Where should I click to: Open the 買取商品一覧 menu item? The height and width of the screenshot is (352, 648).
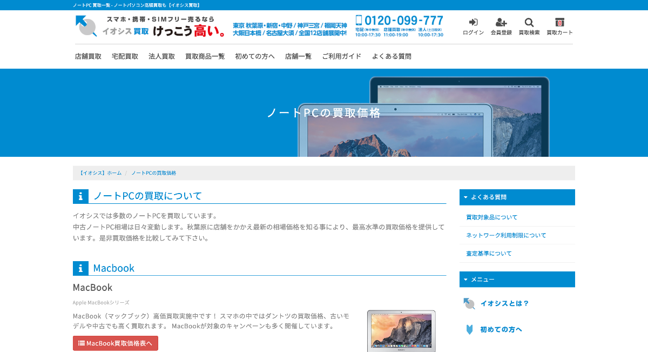[x=205, y=56]
